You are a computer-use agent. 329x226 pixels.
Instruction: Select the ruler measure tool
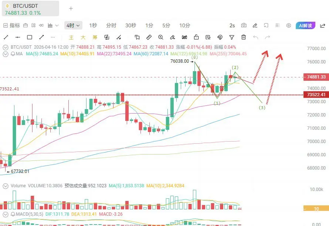[x=149, y=37]
